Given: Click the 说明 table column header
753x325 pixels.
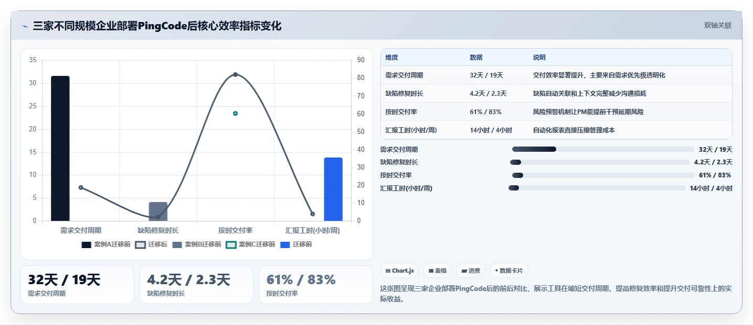Looking at the screenshot, I should coord(539,57).
